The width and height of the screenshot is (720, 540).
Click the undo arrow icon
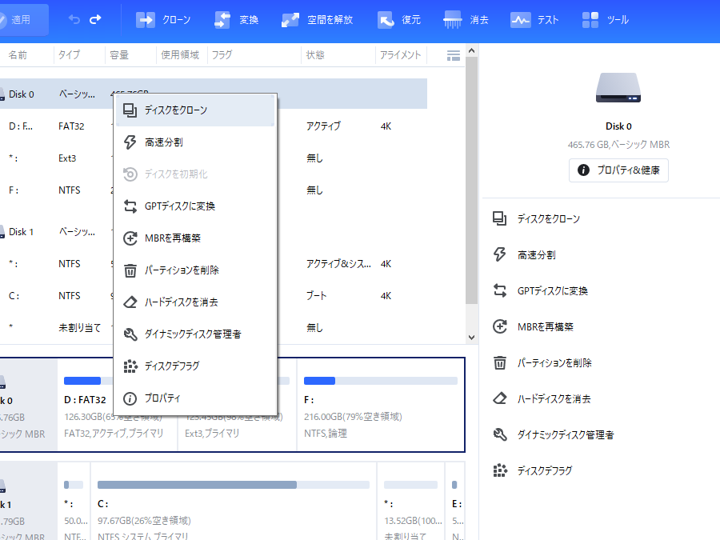click(74, 19)
